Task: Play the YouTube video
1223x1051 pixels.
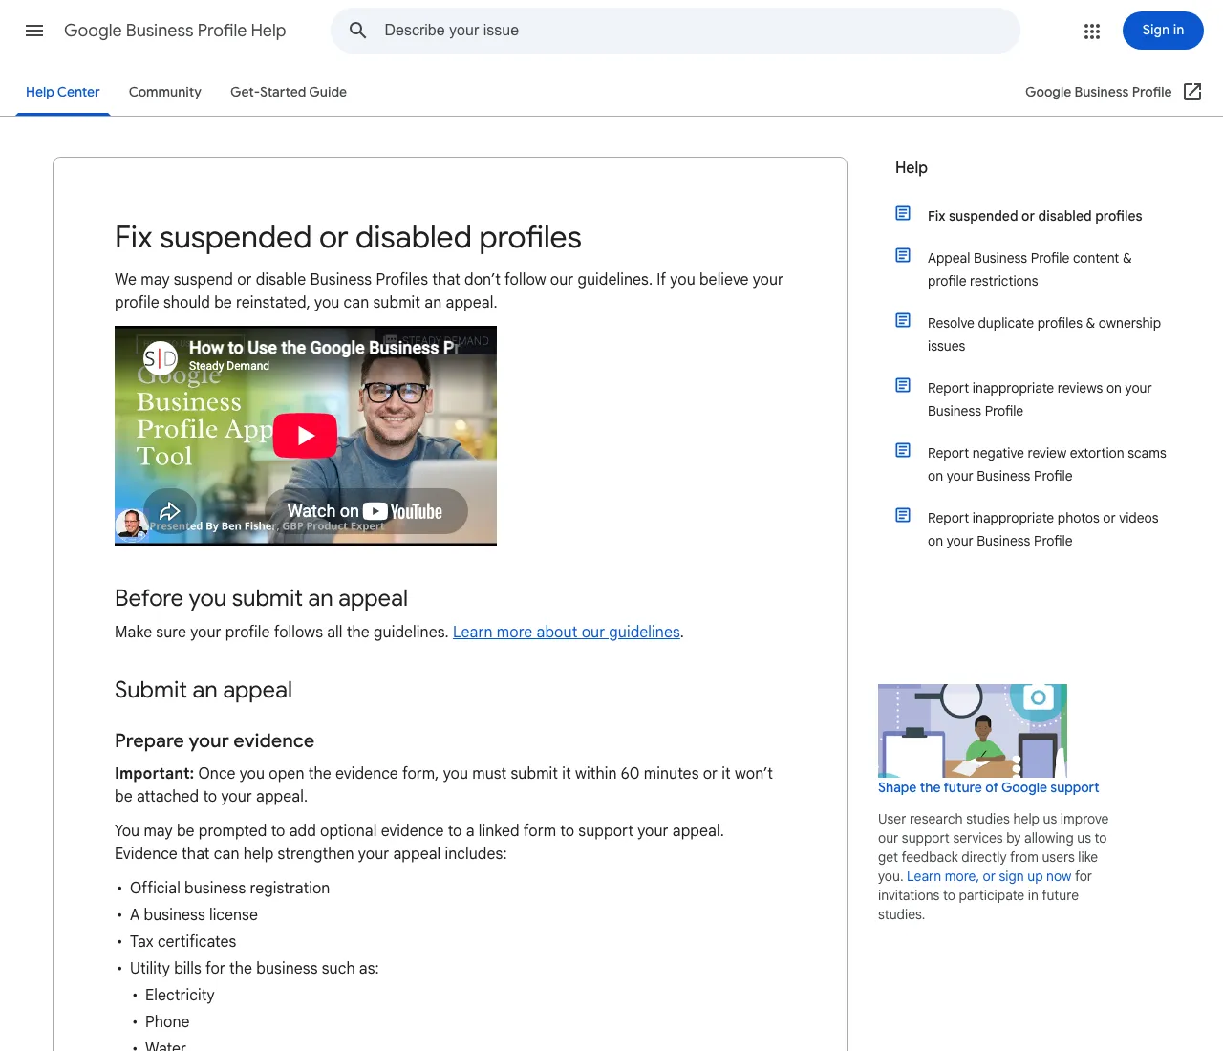Action: pyautogui.click(x=305, y=436)
